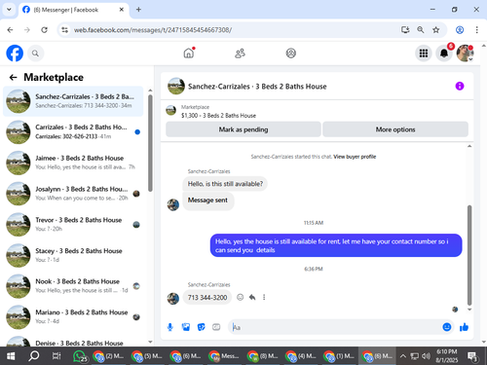Open the Windows notification center
Screen dimensions: 487x365
472,356
